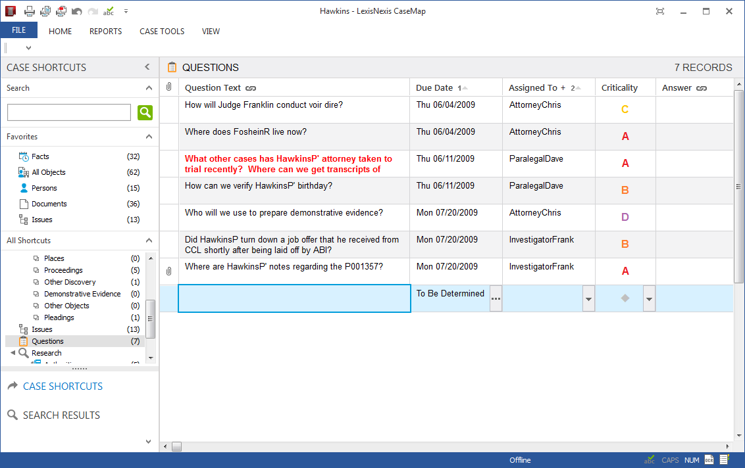Viewport: 745px width, 468px height.
Task: Click paperclip icon on HawkinsP' notes row
Action: pos(169,271)
